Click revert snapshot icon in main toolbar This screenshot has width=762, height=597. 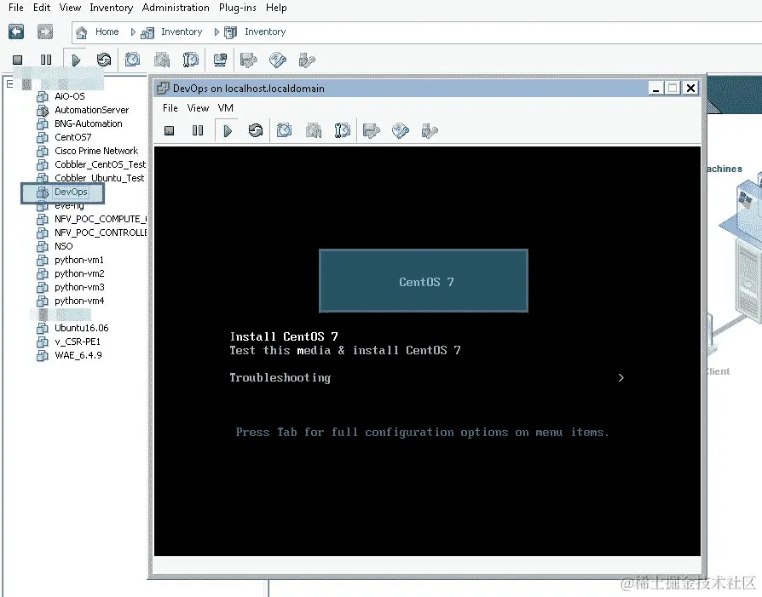tap(162, 60)
